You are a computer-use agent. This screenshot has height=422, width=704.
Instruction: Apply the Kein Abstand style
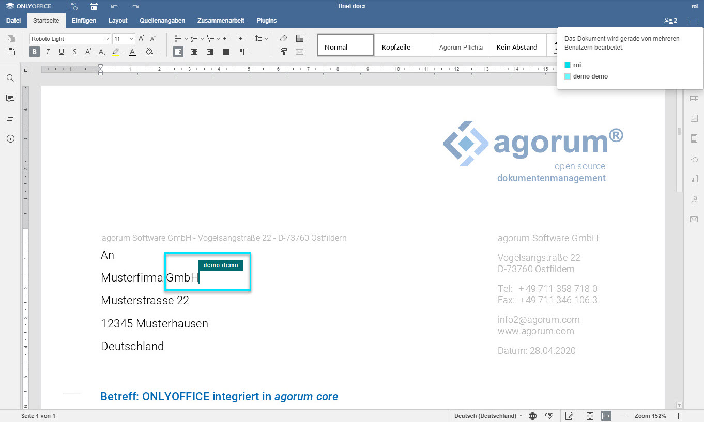pos(517,47)
